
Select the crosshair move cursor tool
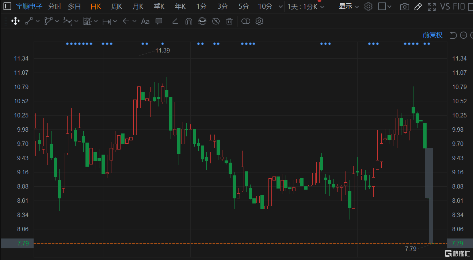point(15,21)
